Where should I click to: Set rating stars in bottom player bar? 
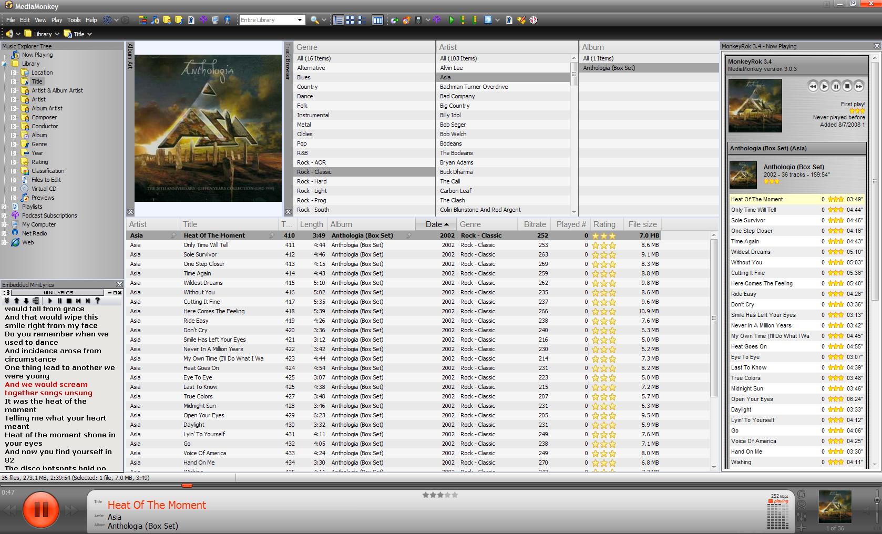point(440,495)
